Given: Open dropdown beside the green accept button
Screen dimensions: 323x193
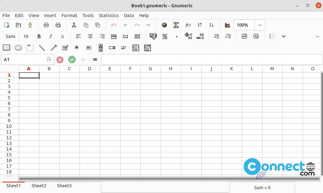Looking at the screenshot, I should coord(83,59).
